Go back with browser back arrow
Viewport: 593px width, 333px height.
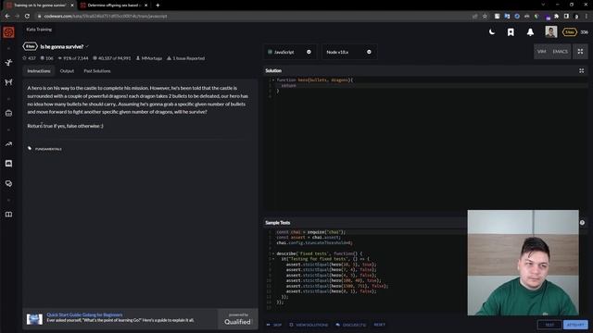click(x=7, y=17)
